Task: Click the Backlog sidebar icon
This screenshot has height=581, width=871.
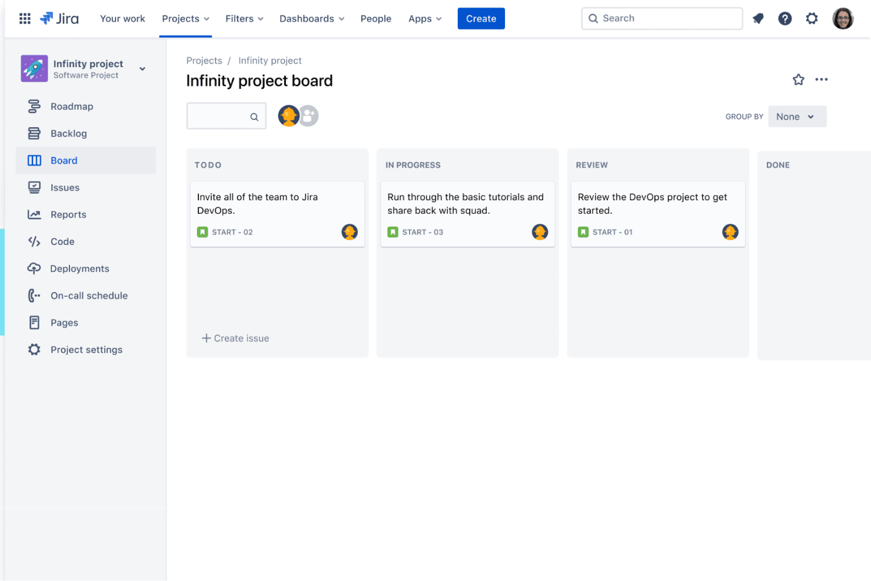Action: point(34,134)
